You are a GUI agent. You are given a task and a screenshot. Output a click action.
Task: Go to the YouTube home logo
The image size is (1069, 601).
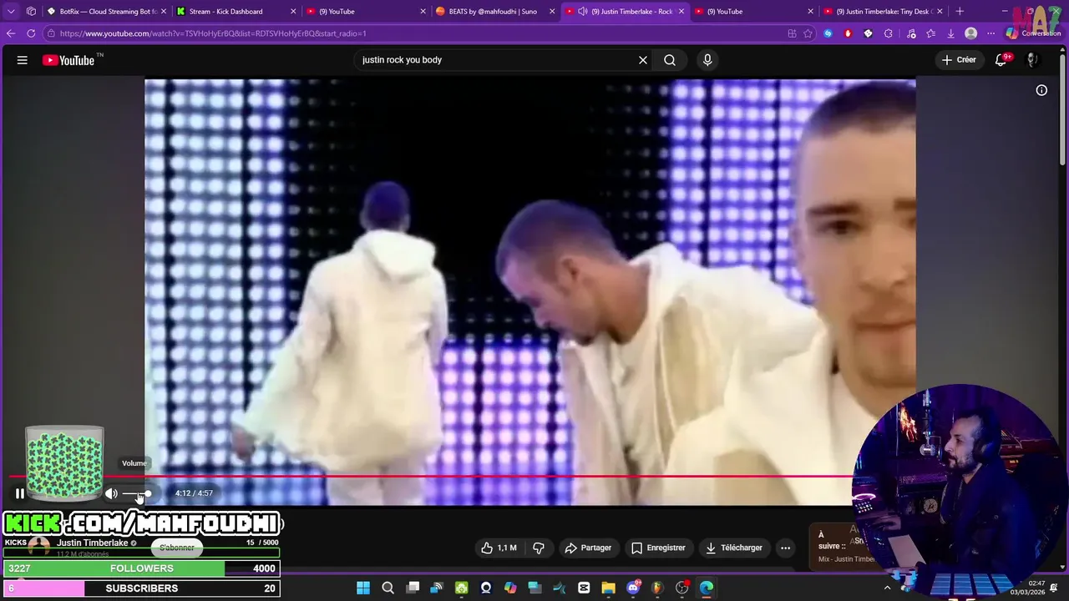point(68,60)
